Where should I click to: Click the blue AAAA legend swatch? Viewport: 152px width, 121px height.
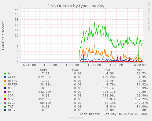tap(5, 77)
